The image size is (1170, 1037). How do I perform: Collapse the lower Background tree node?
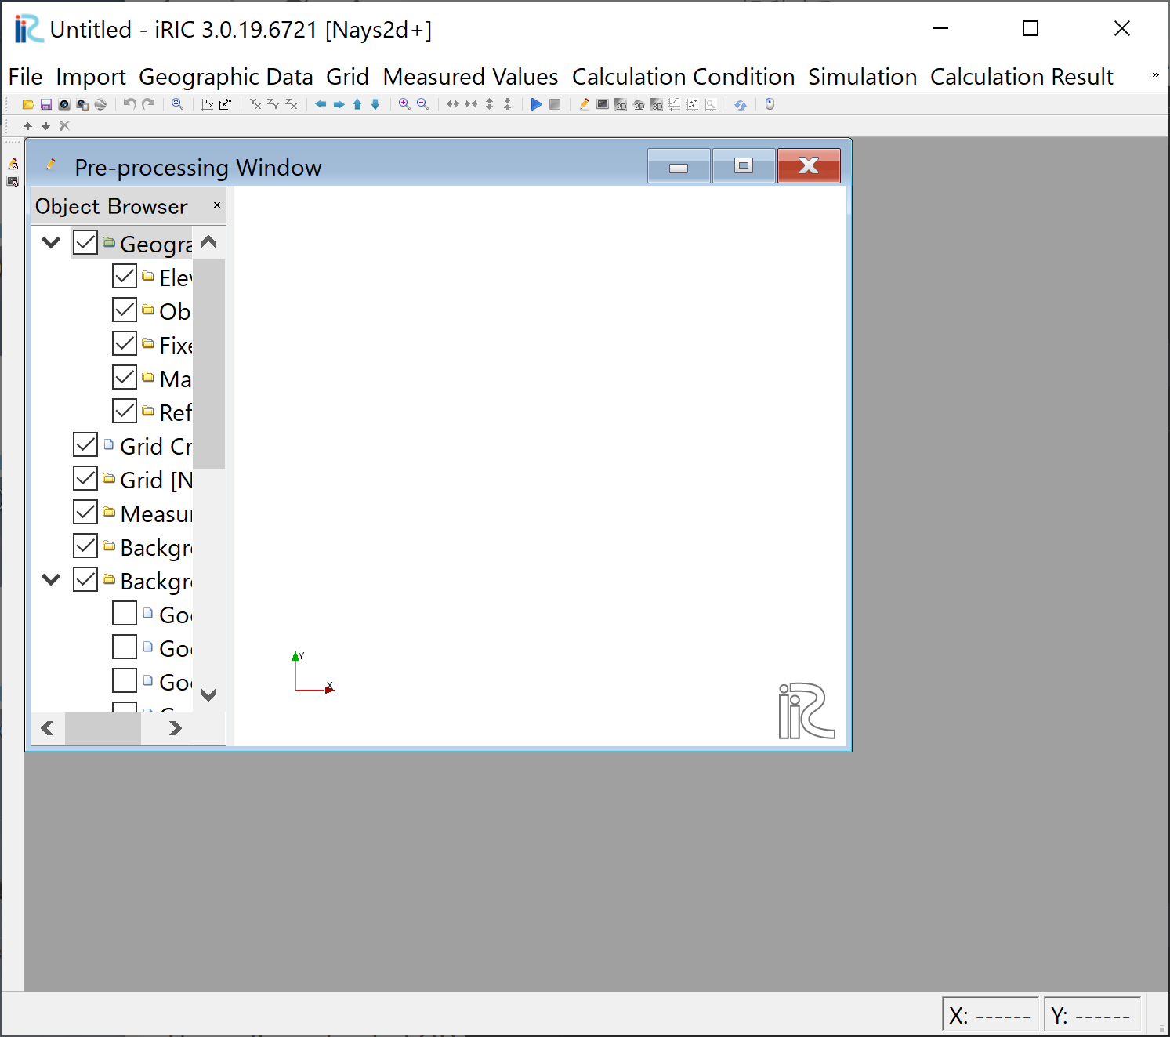pos(51,579)
